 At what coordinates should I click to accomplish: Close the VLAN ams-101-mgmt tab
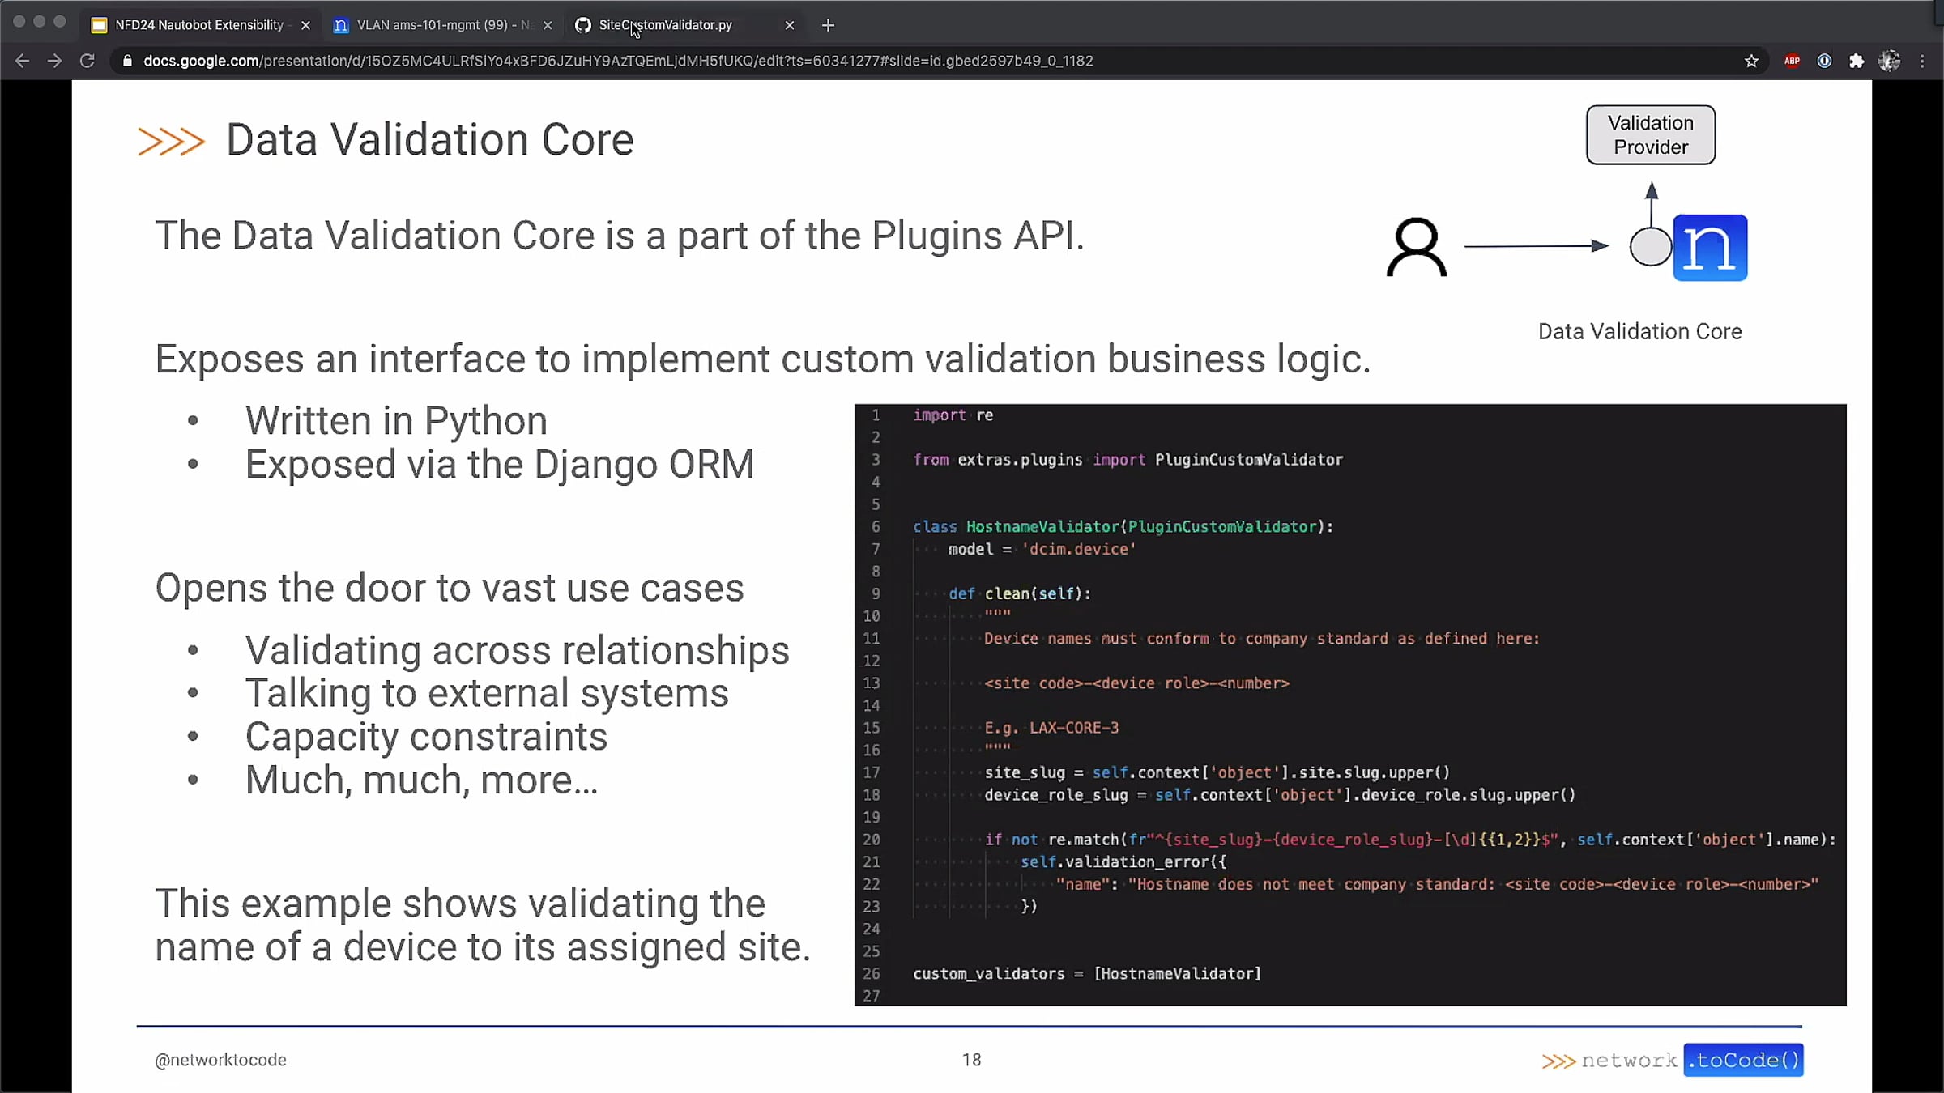(548, 25)
